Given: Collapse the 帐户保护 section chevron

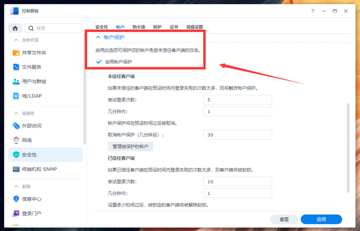Looking at the screenshot, I should (98, 37).
